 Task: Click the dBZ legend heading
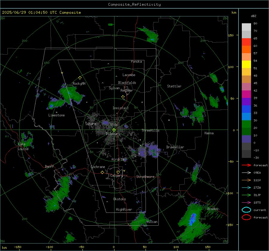click(x=253, y=16)
